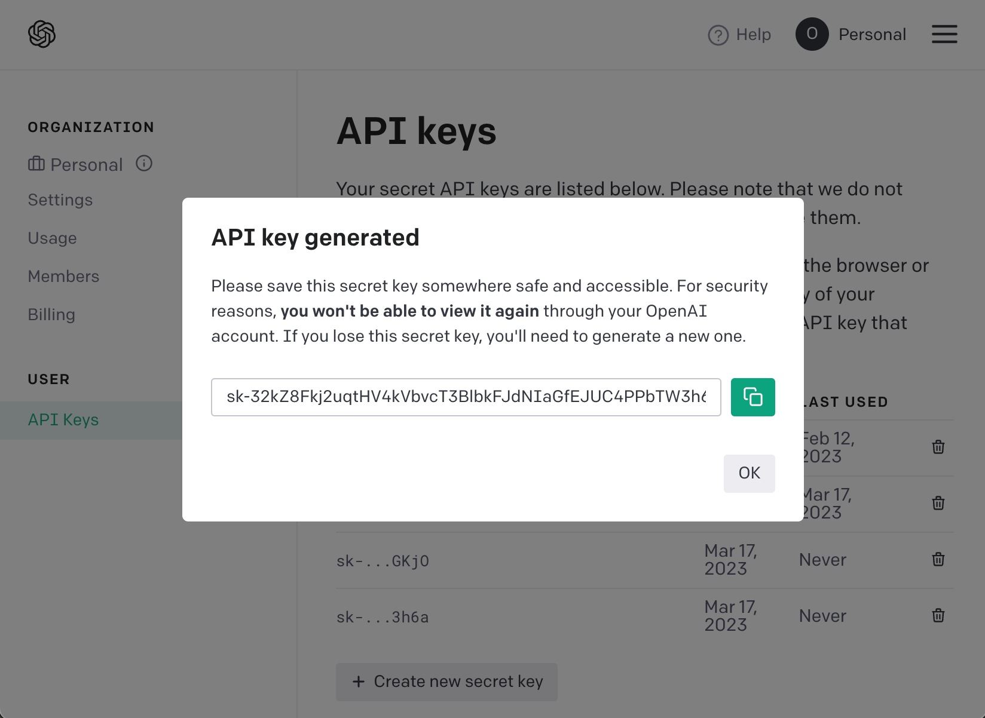
Task: Click Create new secret key
Action: click(446, 682)
